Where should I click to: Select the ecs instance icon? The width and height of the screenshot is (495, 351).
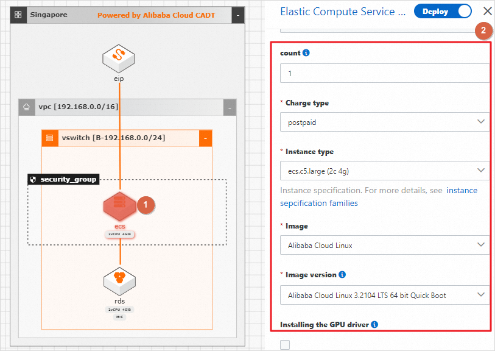(119, 206)
